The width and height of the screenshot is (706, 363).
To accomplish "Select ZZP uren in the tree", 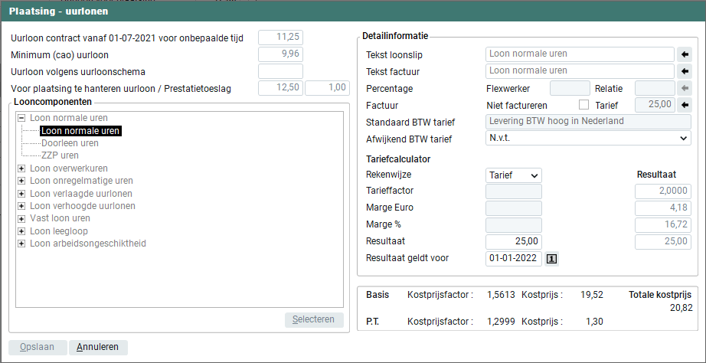I will tap(60, 155).
